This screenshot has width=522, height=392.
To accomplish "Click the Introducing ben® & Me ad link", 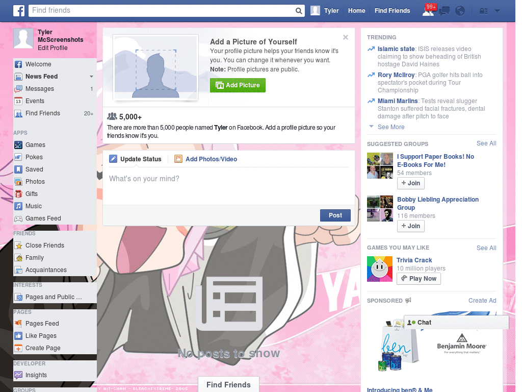I will [400, 389].
